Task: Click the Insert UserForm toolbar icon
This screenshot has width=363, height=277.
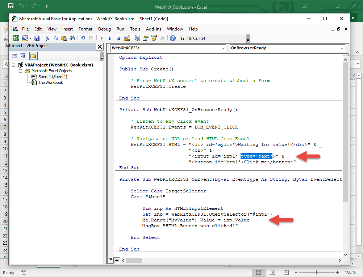Action: click(x=25, y=38)
